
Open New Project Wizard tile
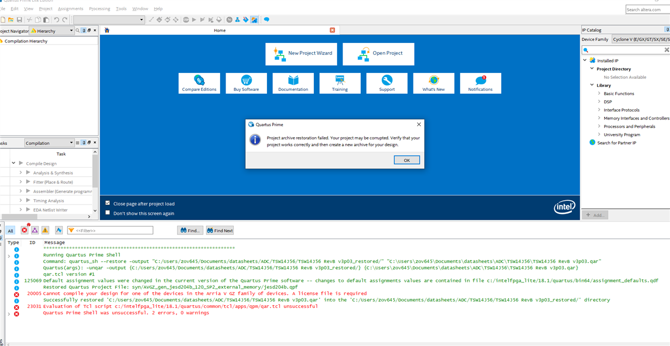[x=301, y=54]
